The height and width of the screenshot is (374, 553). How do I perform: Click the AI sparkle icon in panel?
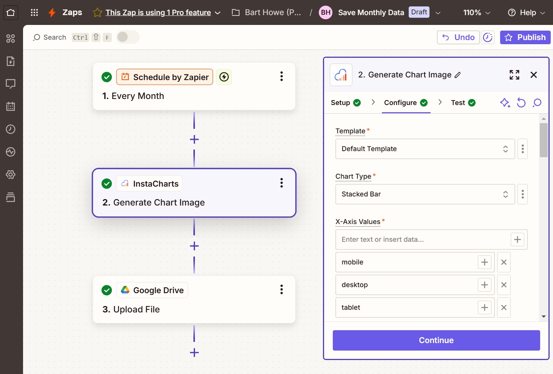[x=505, y=103]
